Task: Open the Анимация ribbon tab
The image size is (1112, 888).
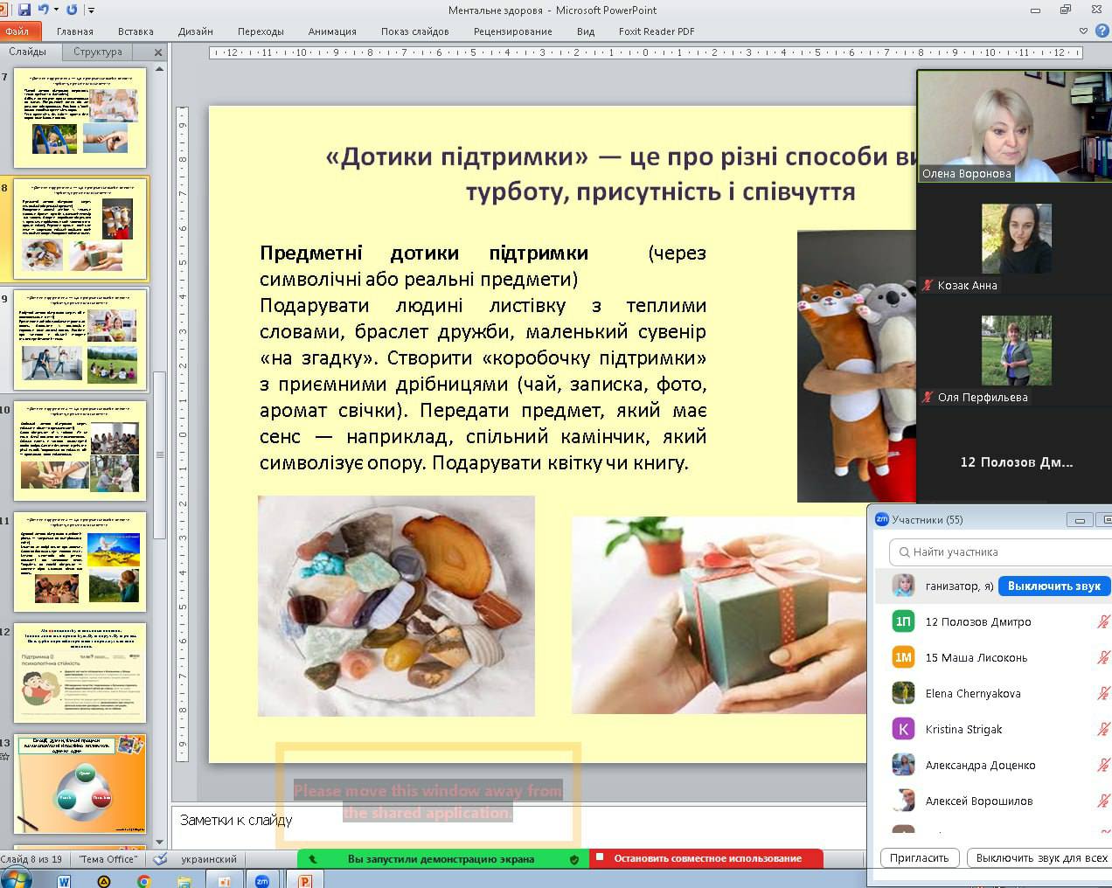Action: [x=331, y=31]
